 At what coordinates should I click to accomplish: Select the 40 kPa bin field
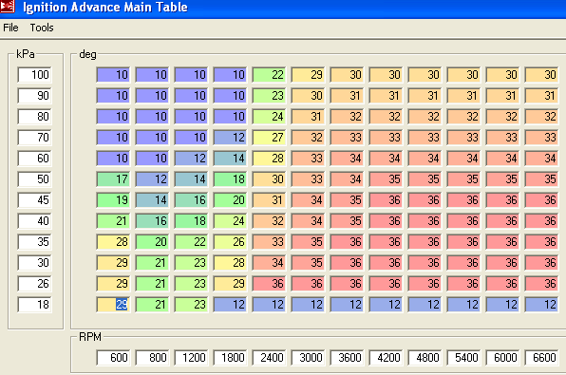[34, 221]
